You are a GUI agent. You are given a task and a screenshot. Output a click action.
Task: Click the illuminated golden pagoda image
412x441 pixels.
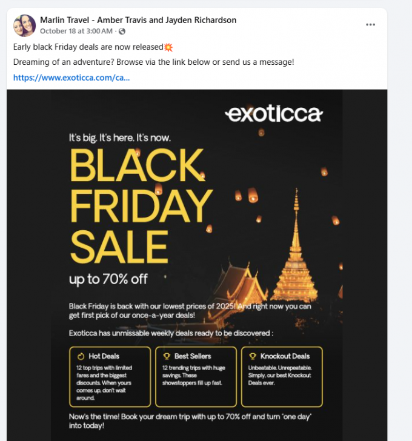(295, 254)
